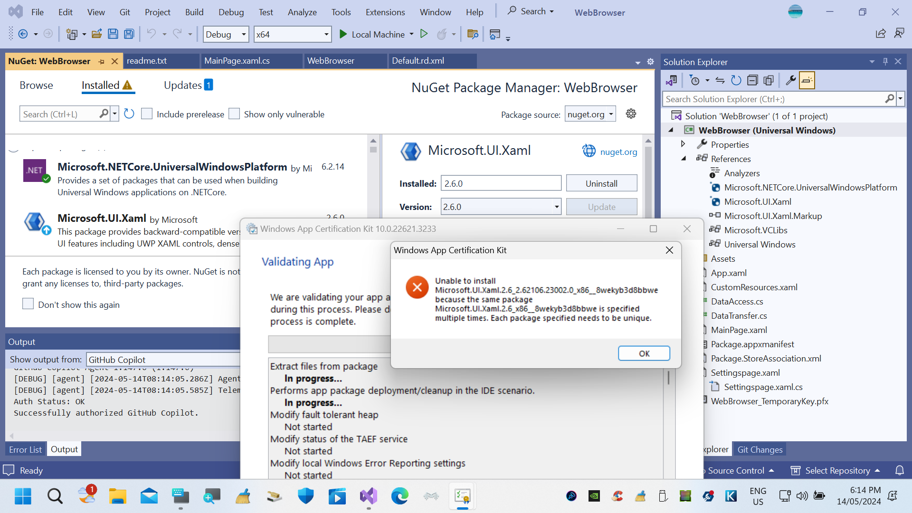This screenshot has width=912, height=513.
Task: Click Save All icon in toolbar
Action: [129, 34]
